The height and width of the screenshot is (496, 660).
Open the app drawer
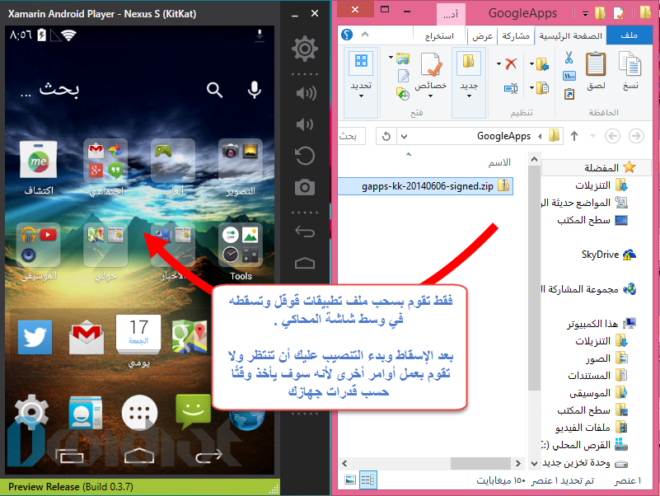pos(139,413)
